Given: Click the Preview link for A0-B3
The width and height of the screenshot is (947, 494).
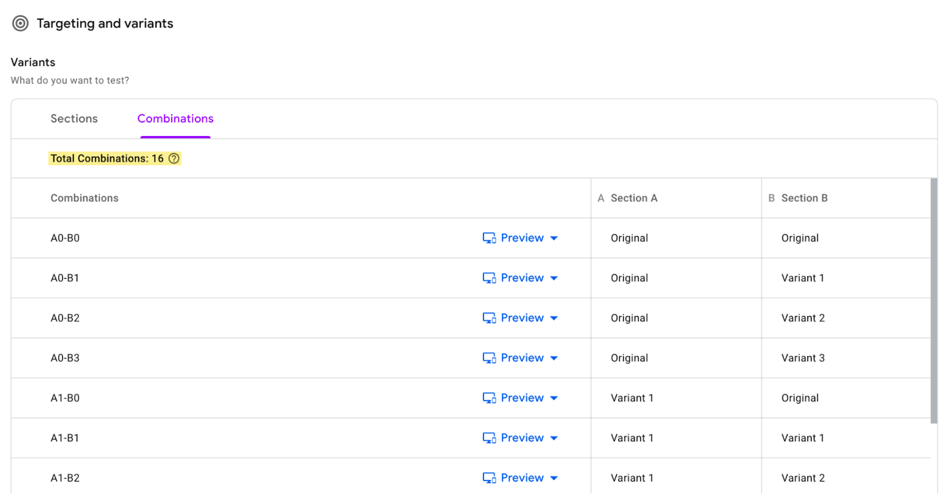Looking at the screenshot, I should (x=522, y=358).
